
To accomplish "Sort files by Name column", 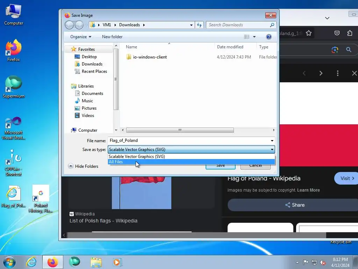I will (131, 47).
